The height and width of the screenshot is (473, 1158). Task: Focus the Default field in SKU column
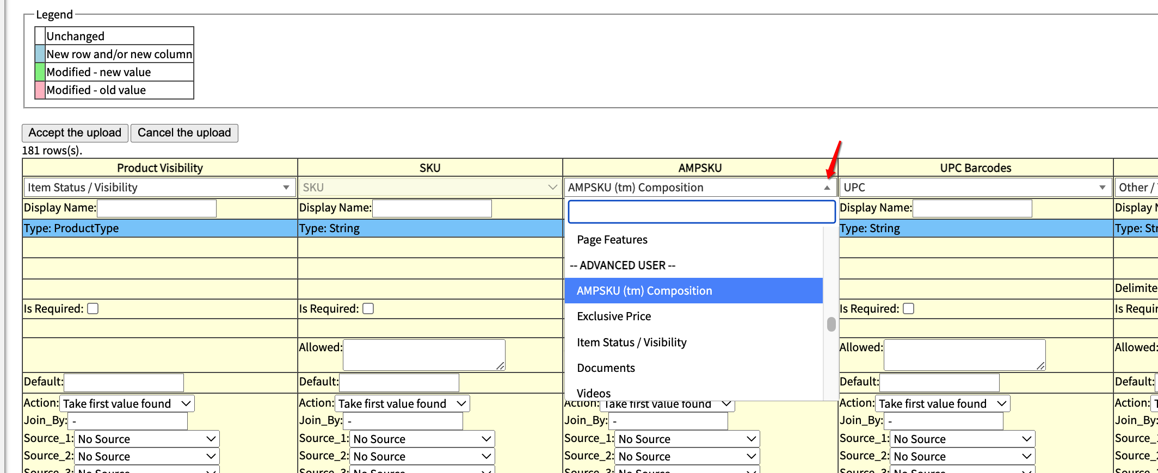coord(399,383)
